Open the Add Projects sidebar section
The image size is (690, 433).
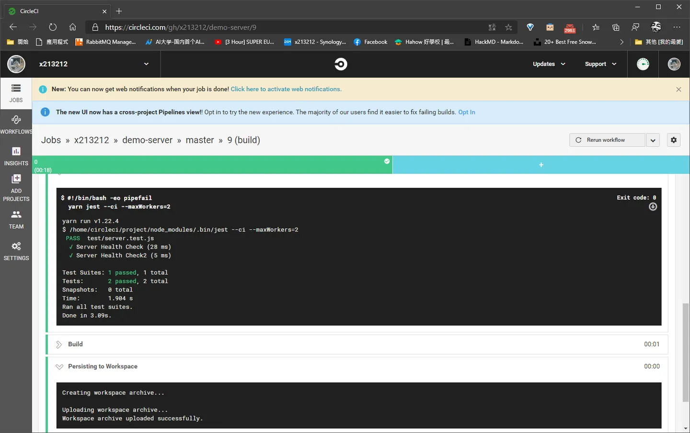click(x=16, y=188)
